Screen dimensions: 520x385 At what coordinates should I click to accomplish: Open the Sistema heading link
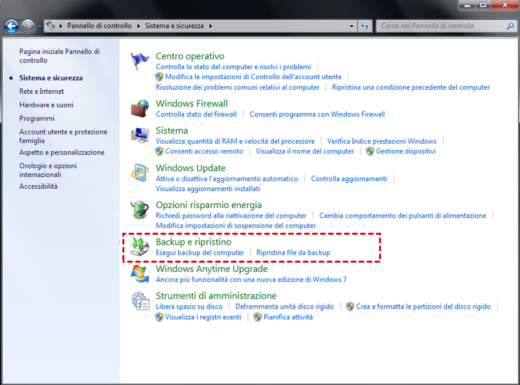point(172,130)
